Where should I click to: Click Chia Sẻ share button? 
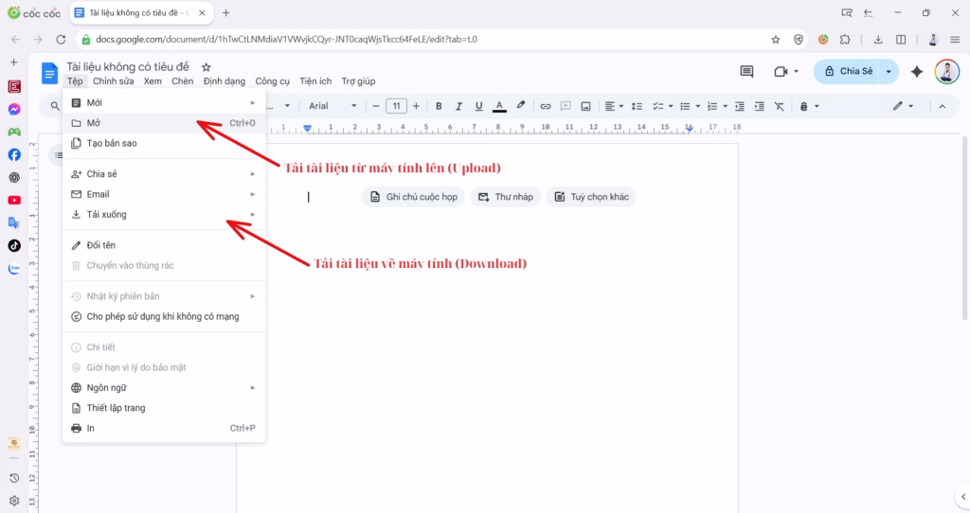[x=848, y=72]
